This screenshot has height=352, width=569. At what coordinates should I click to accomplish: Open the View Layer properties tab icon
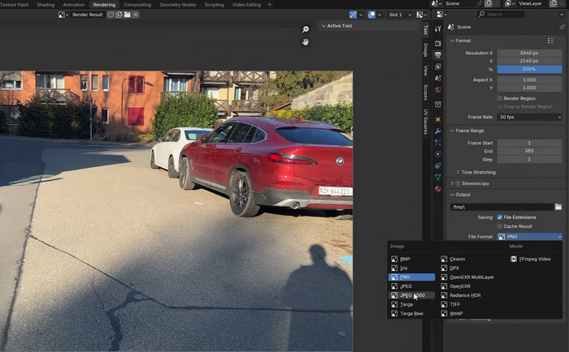pyautogui.click(x=438, y=67)
